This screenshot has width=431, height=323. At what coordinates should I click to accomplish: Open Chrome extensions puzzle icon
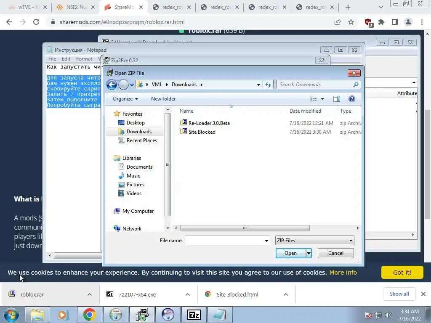click(x=381, y=22)
